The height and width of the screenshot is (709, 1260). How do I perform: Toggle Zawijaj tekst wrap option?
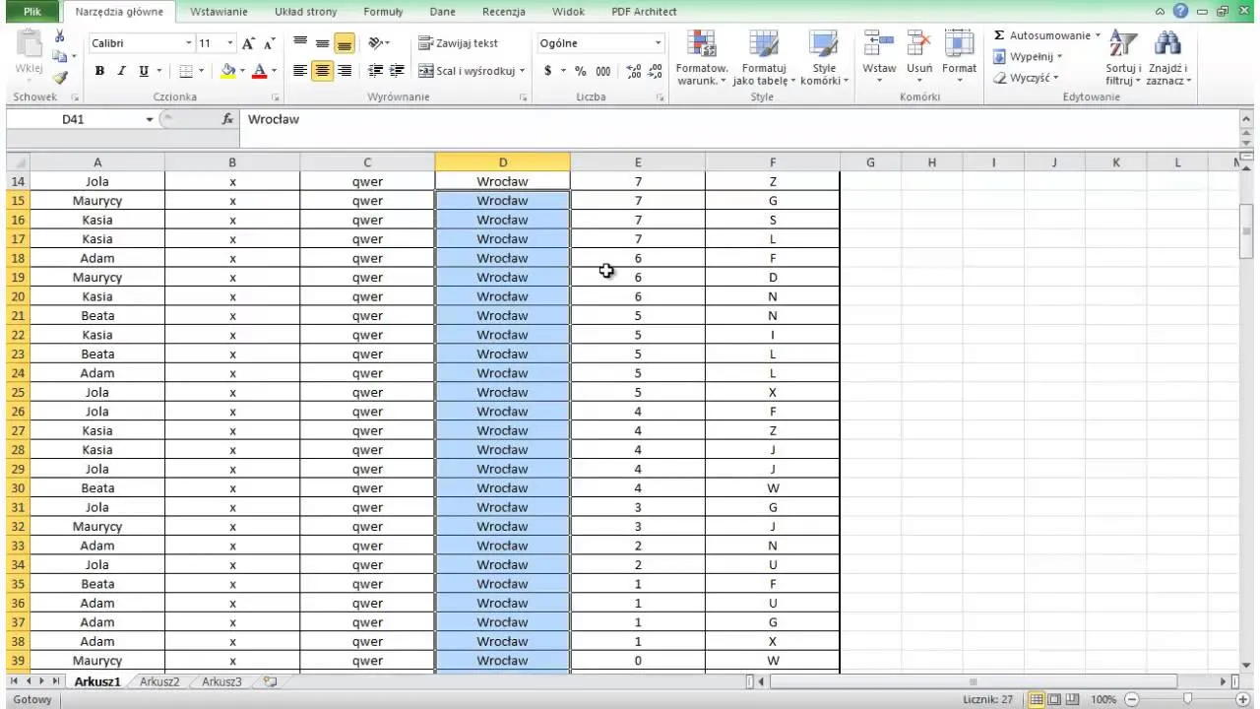point(459,43)
